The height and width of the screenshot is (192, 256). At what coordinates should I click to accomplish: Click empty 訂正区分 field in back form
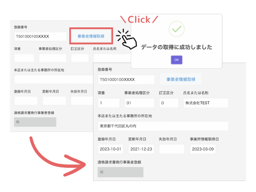point(80,58)
